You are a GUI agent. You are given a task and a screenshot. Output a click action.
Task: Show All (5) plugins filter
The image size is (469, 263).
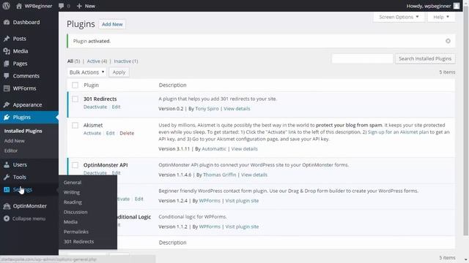[x=73, y=61]
